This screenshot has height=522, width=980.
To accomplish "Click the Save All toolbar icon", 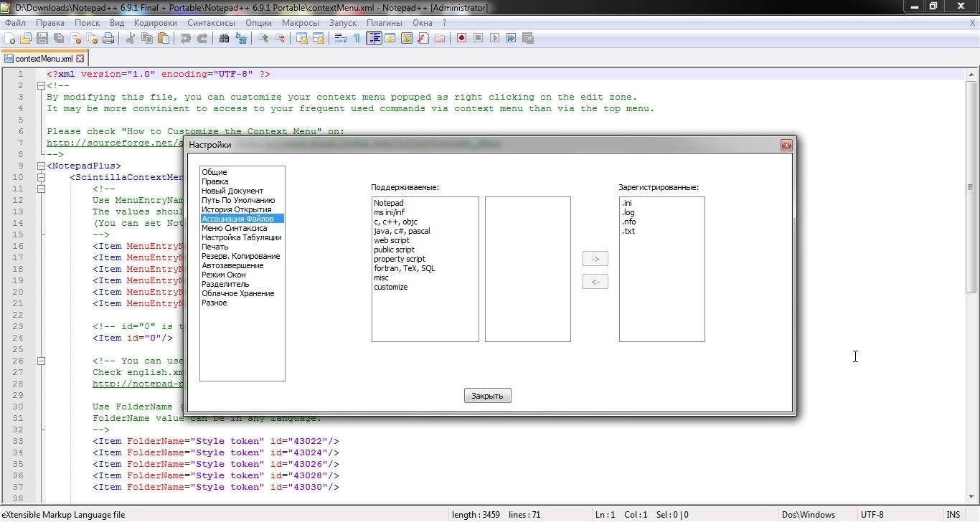I will coord(59,39).
